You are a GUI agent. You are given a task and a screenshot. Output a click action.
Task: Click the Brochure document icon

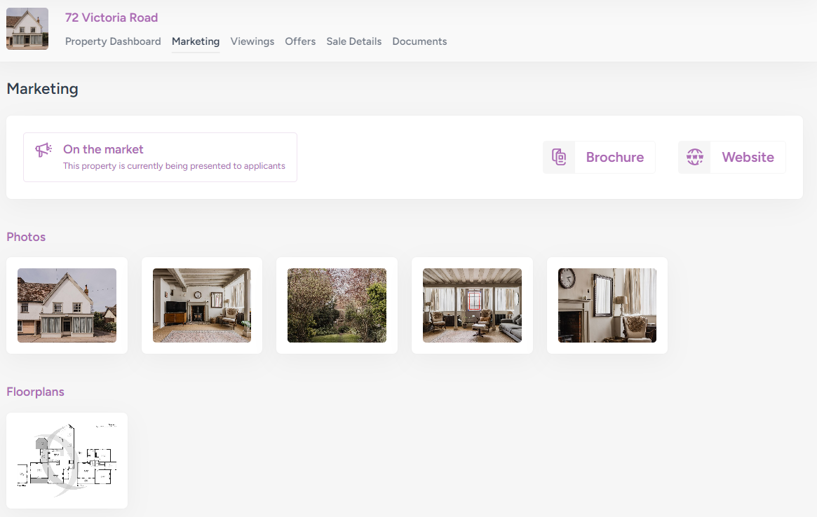click(x=559, y=157)
